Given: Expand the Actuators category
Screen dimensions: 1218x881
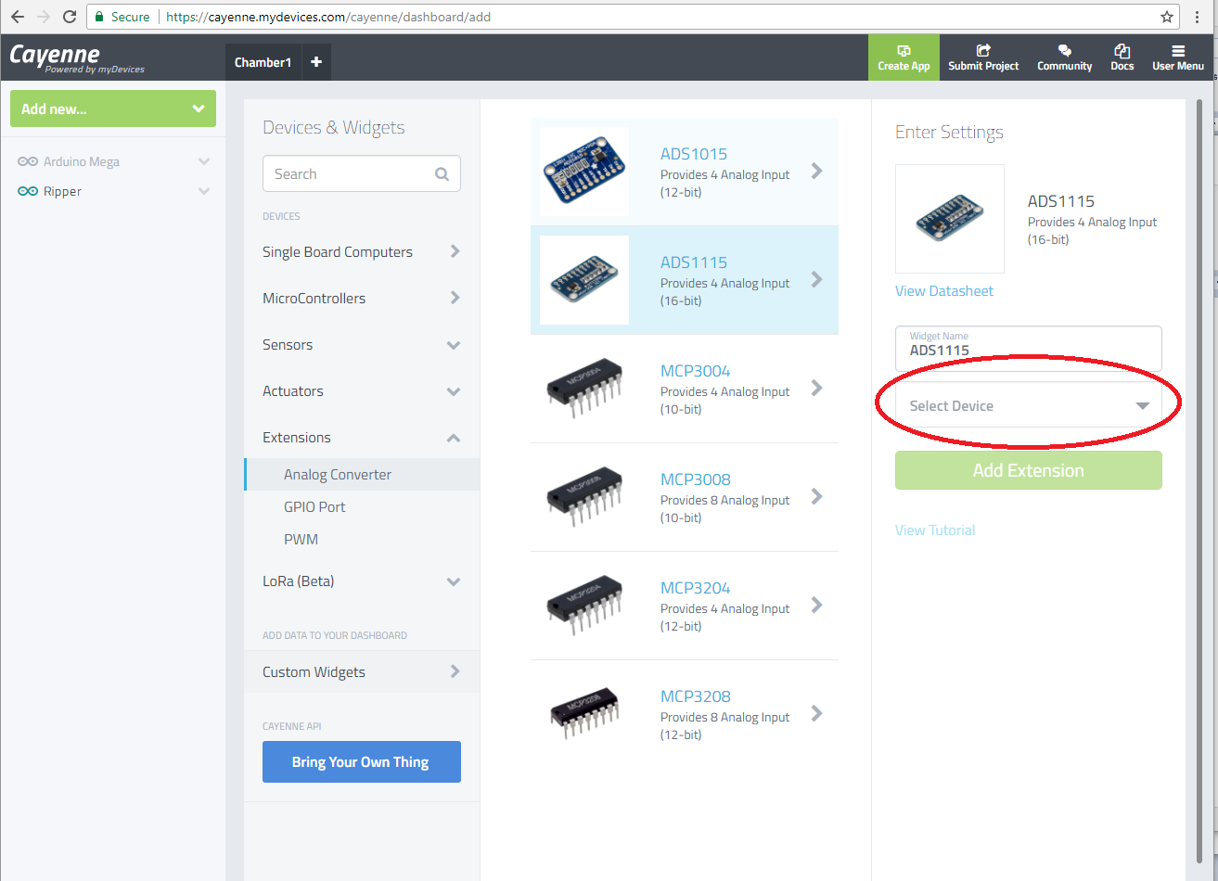Looking at the screenshot, I should point(362,390).
